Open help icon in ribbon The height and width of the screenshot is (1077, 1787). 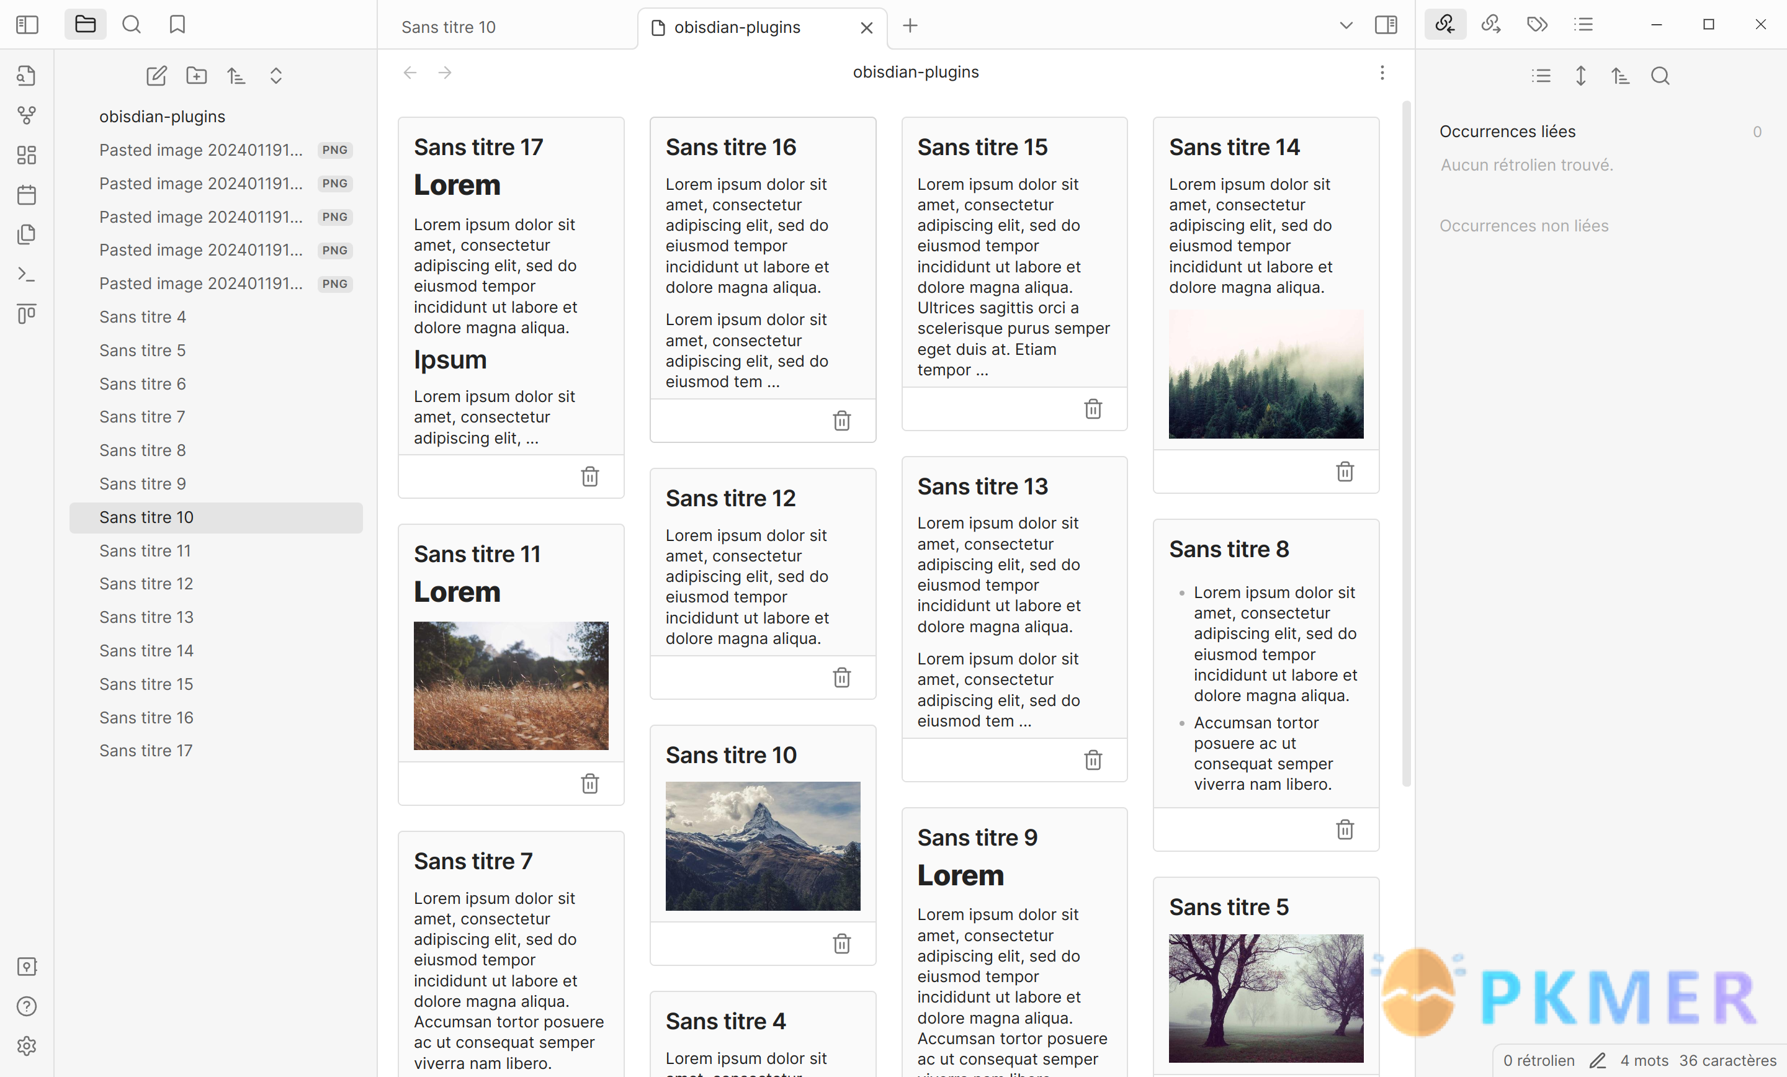point(27,1007)
